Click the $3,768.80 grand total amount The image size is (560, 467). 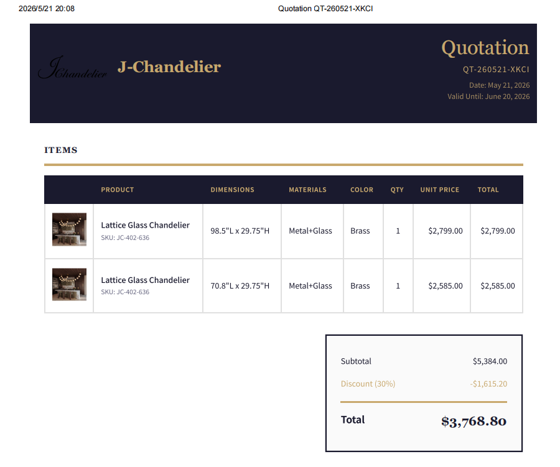coord(474,422)
